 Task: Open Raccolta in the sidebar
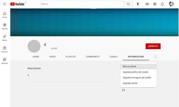click(5, 61)
